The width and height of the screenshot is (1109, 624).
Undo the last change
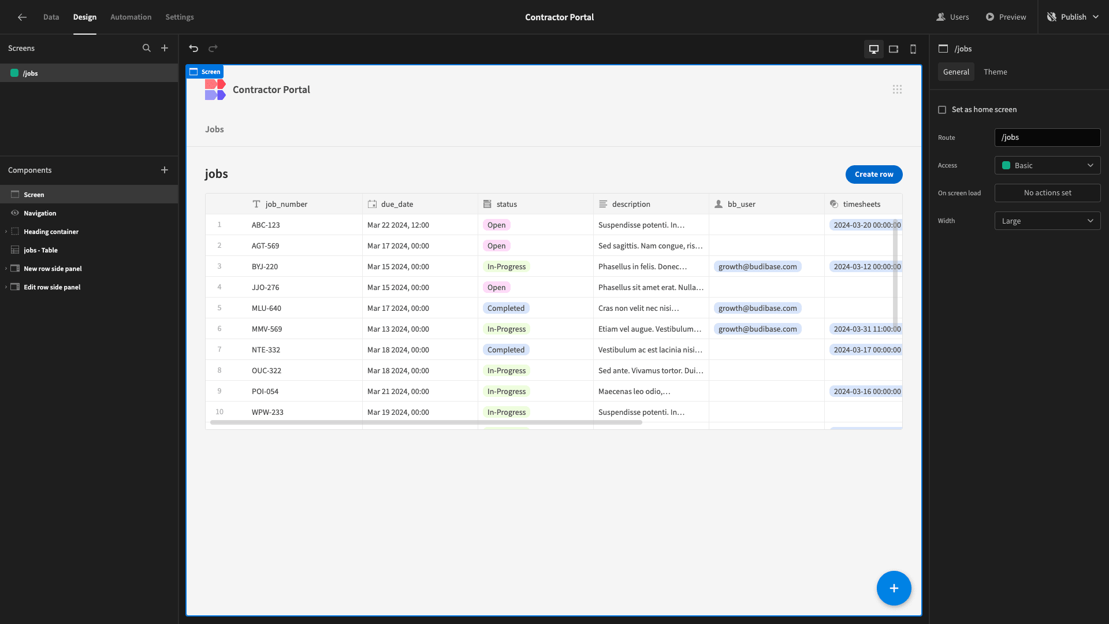pyautogui.click(x=194, y=49)
